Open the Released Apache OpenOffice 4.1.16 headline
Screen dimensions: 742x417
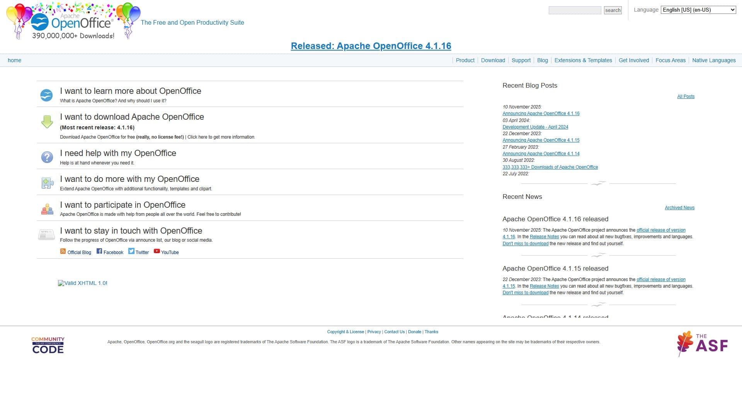371,46
